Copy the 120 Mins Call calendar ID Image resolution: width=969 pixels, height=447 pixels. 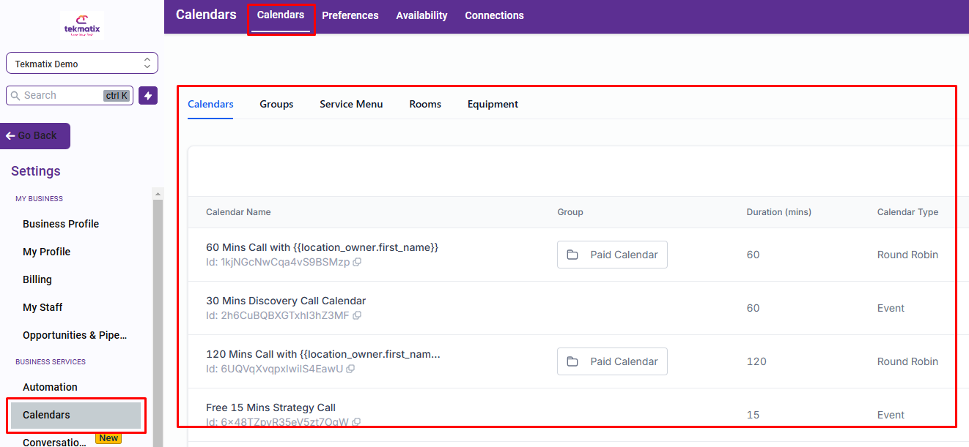tap(350, 369)
